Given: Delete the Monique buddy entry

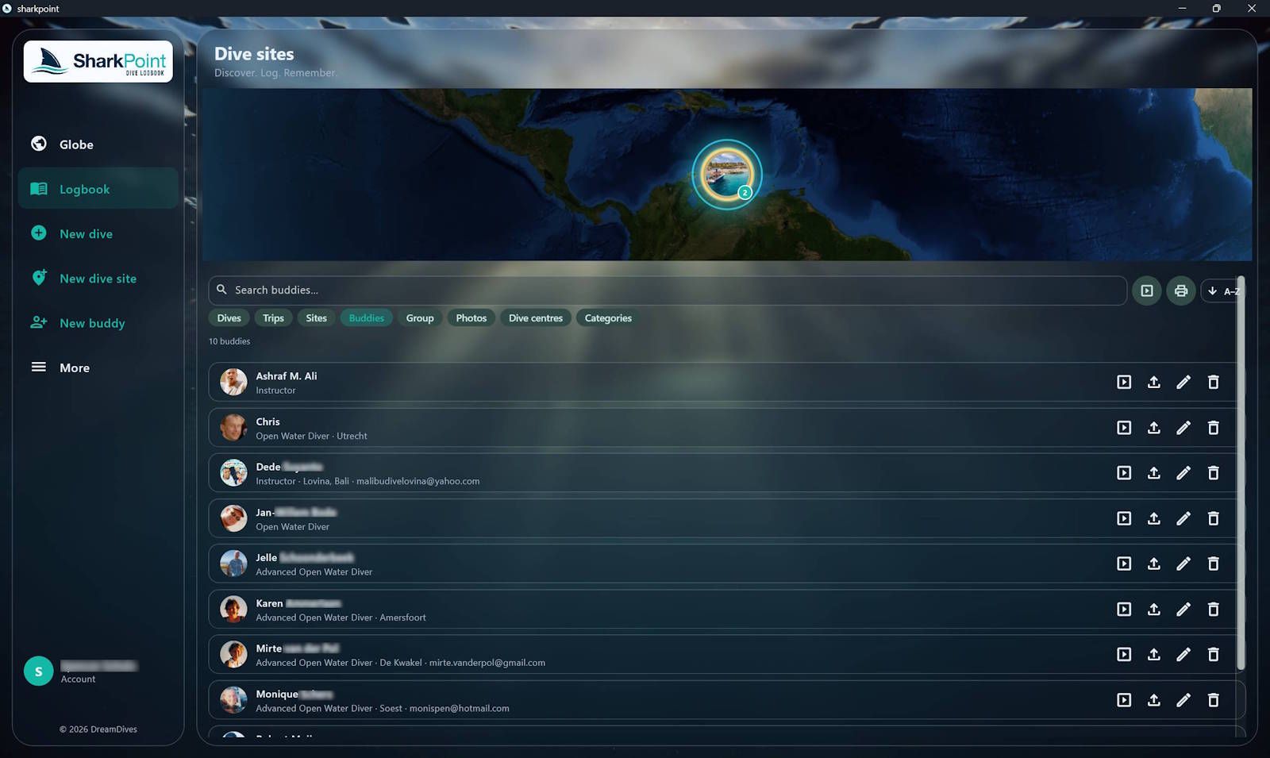Looking at the screenshot, I should 1213,700.
